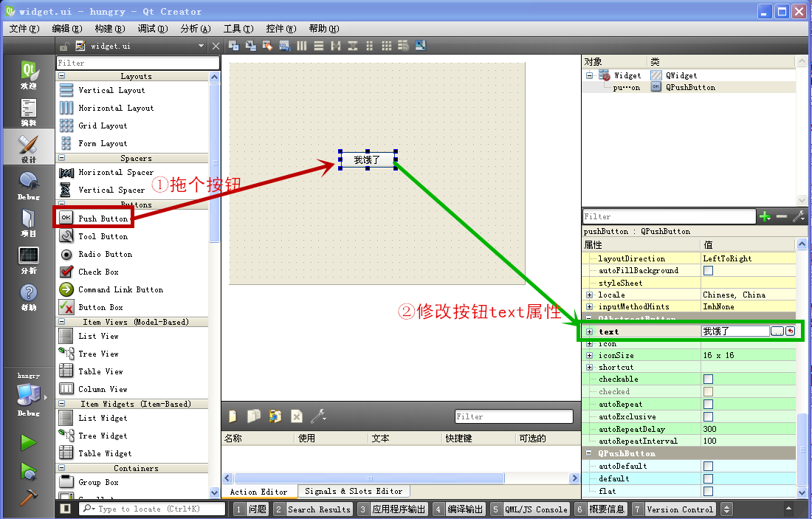Expand the inputMethodHints property
Image resolution: width=812 pixels, height=519 pixels.
pos(589,306)
